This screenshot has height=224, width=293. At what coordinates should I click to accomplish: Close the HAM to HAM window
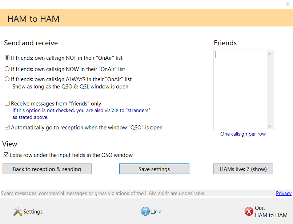[288, 4]
